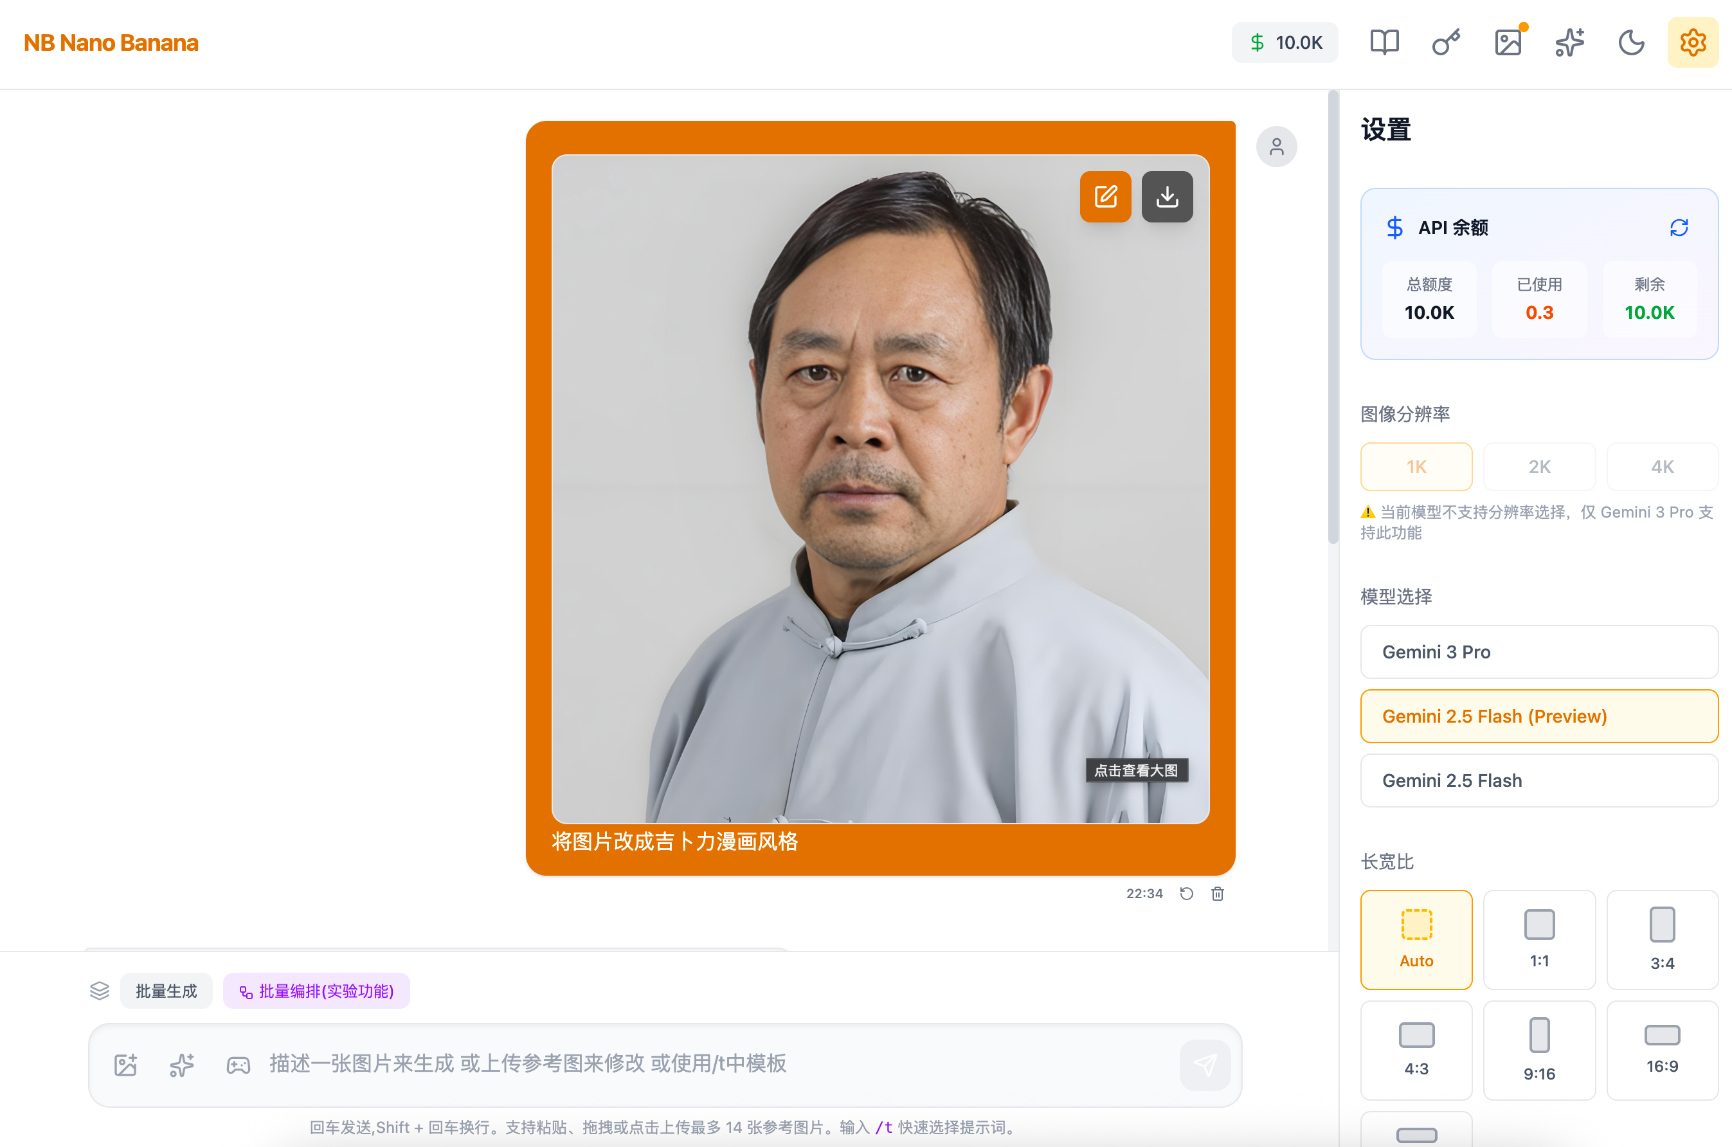Refresh the API balance
Image resolution: width=1732 pixels, height=1147 pixels.
point(1679,228)
